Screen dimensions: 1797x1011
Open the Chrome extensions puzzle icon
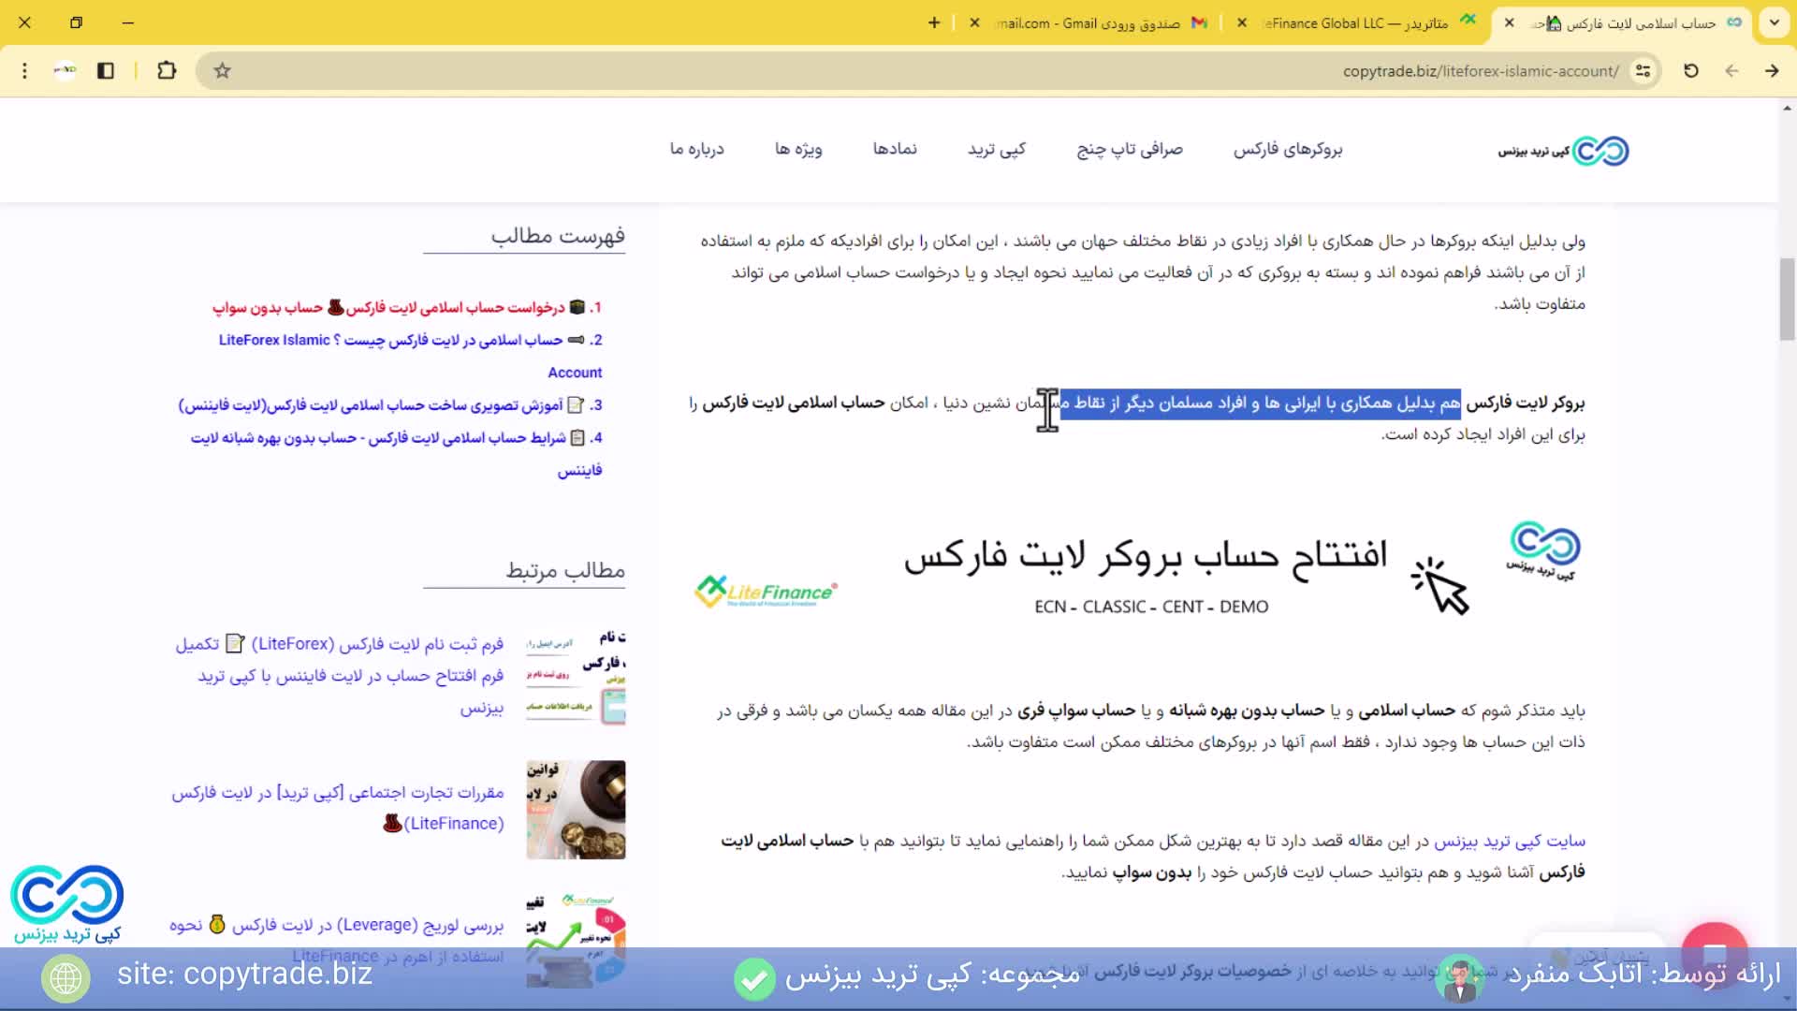click(167, 71)
